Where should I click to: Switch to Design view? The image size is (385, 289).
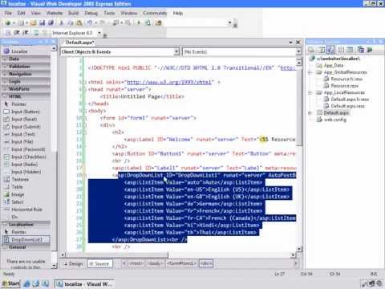[x=74, y=264]
